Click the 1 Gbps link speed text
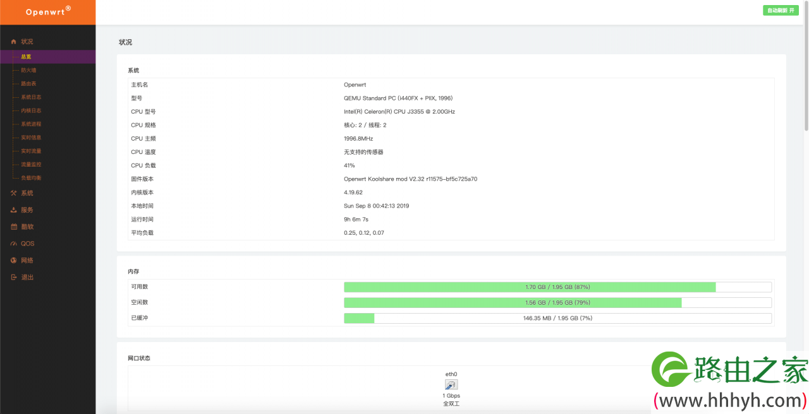 click(451, 396)
